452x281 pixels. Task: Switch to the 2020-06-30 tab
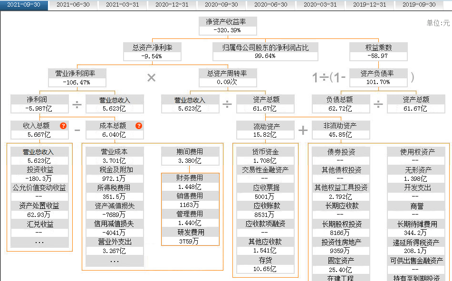click(270, 5)
